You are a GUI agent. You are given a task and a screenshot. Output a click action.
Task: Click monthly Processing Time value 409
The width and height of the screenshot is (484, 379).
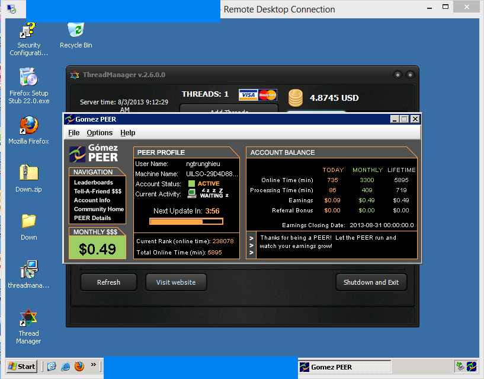367,190
